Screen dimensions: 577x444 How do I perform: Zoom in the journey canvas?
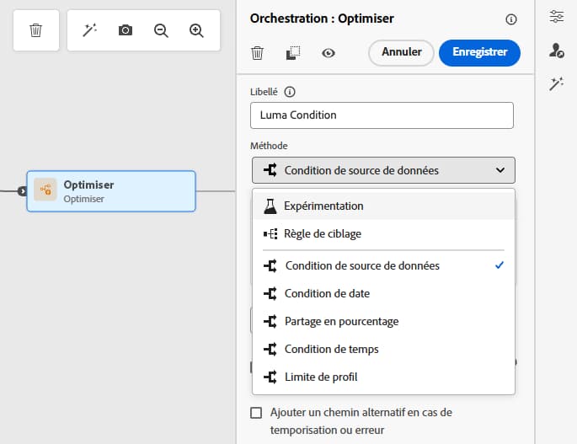pyautogui.click(x=196, y=30)
